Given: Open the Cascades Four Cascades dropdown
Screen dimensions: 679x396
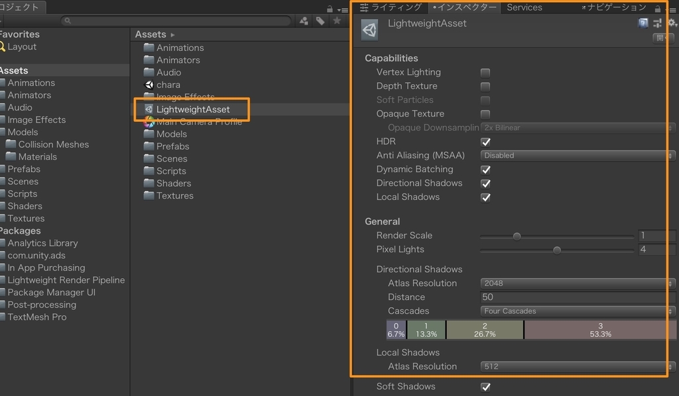Looking at the screenshot, I should (578, 311).
